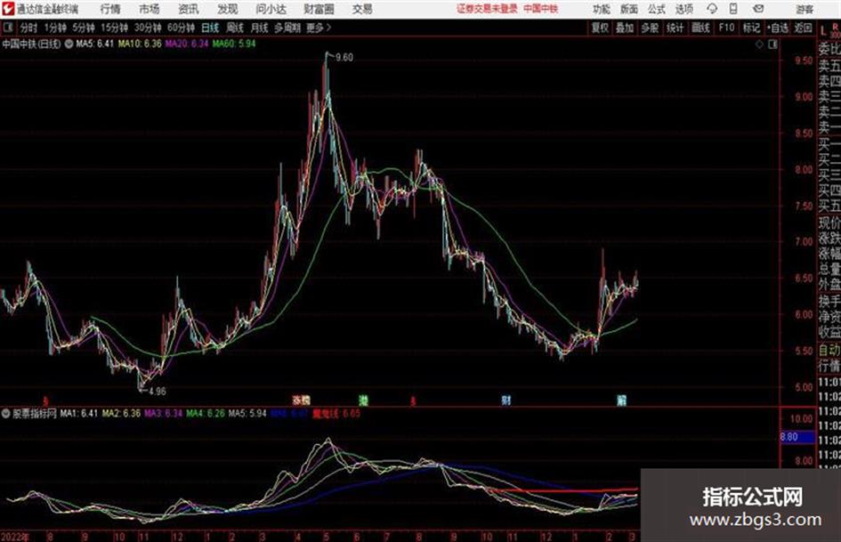Click the mobile phone icon in title bar
The height and width of the screenshot is (542, 841).
[x=733, y=9]
